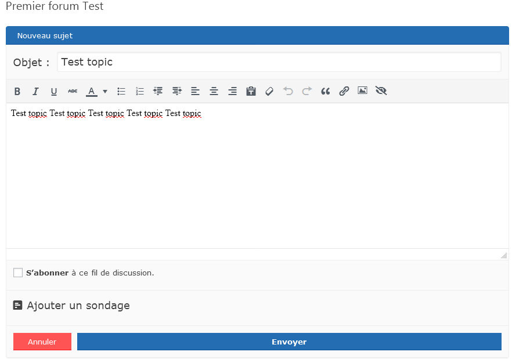Insert a numbered list

[139, 91]
